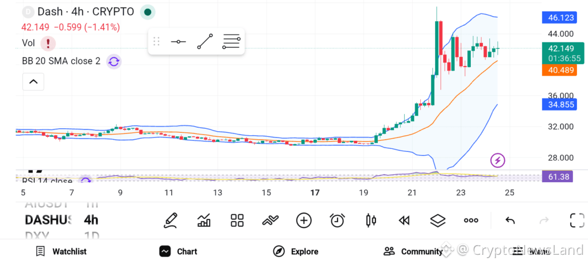Select the horizontal line drawing tool
Viewport: 588px width, 264px height.
(x=178, y=41)
